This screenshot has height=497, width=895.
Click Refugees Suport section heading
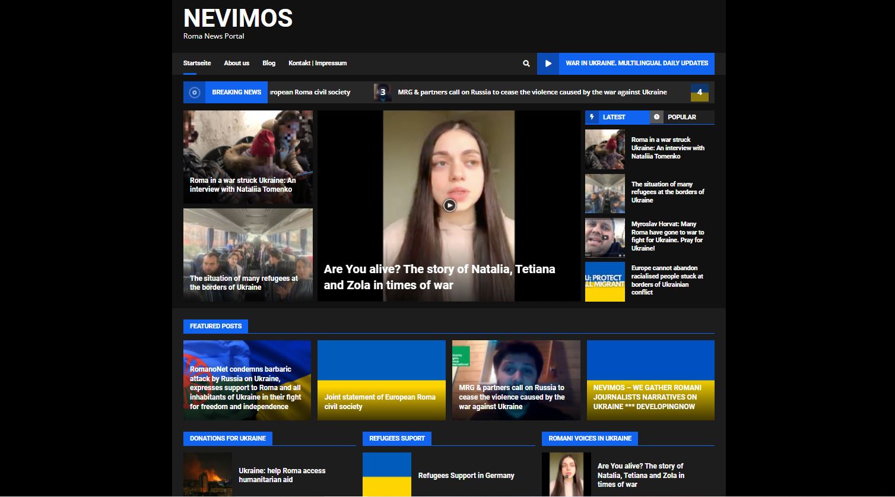point(397,438)
